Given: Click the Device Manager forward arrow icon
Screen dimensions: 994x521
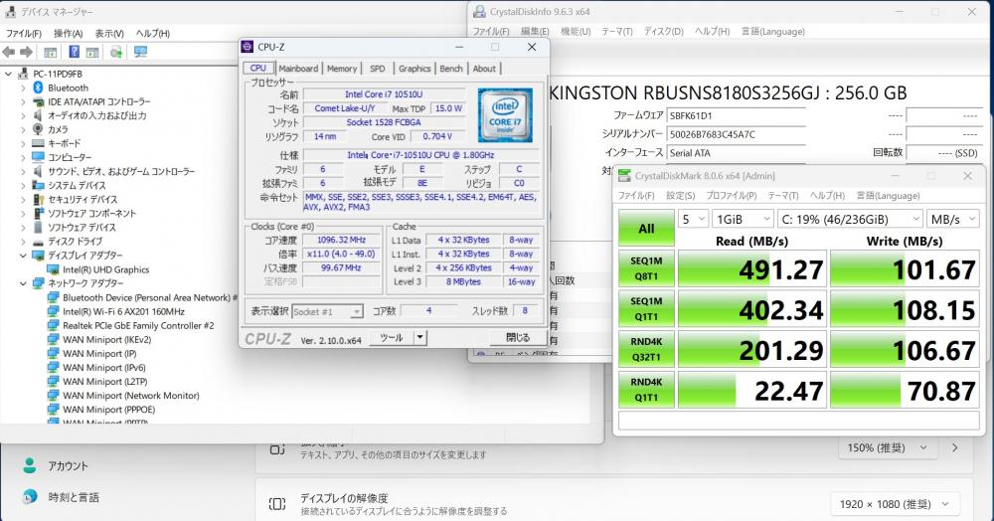Looking at the screenshot, I should tap(27, 52).
